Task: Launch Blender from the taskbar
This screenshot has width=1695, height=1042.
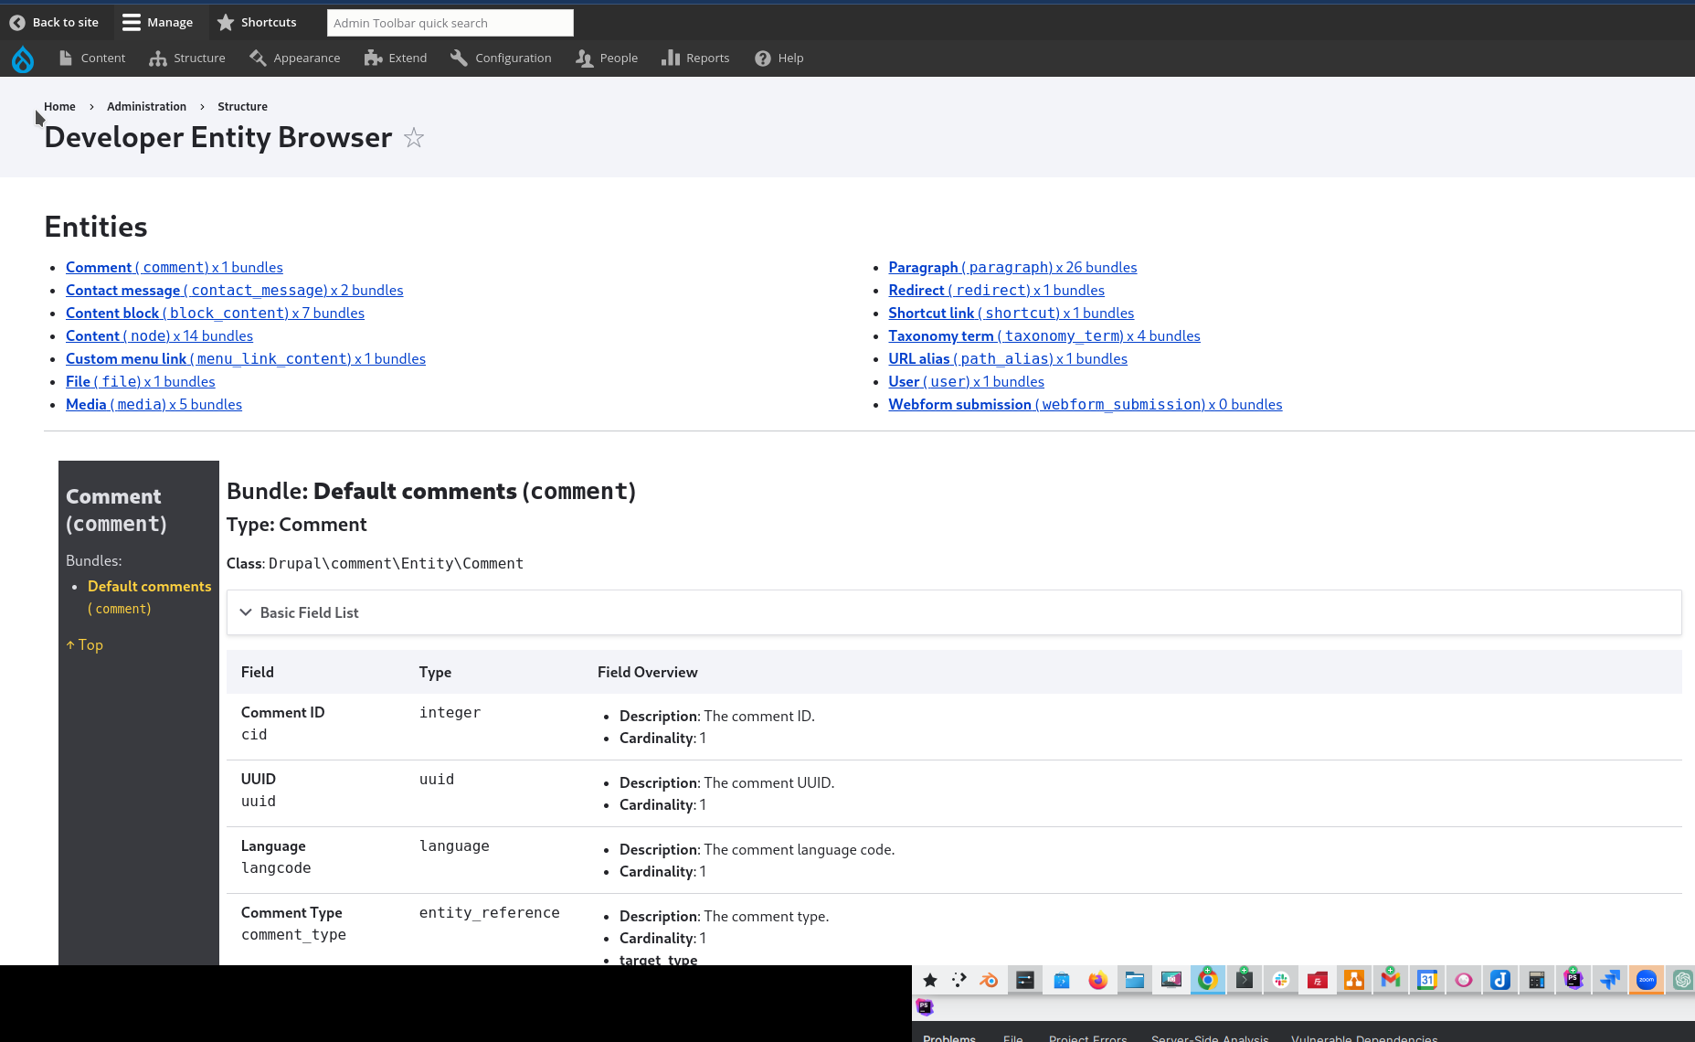Action: [988, 980]
